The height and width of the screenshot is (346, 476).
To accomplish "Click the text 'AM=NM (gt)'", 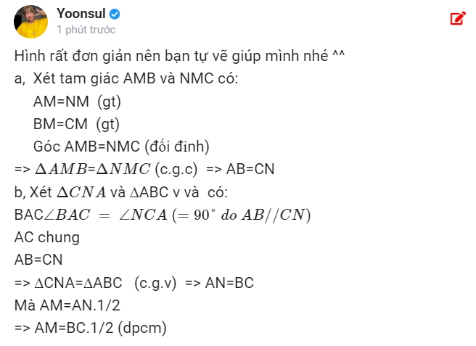I will 77,102.
